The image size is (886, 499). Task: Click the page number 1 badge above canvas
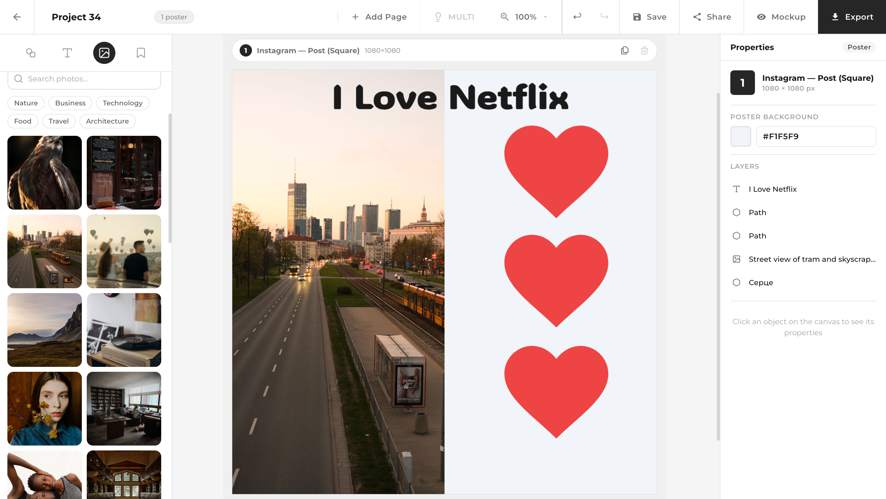(245, 50)
